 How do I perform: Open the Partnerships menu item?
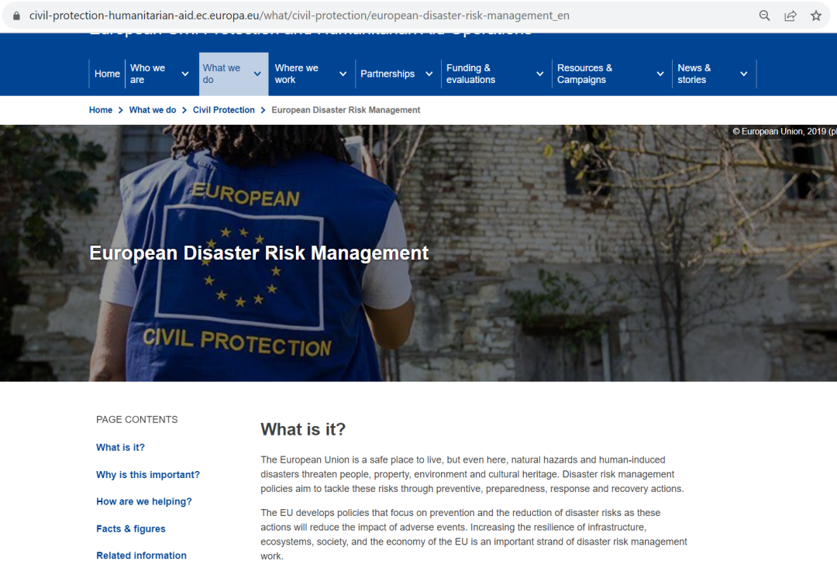click(x=387, y=74)
